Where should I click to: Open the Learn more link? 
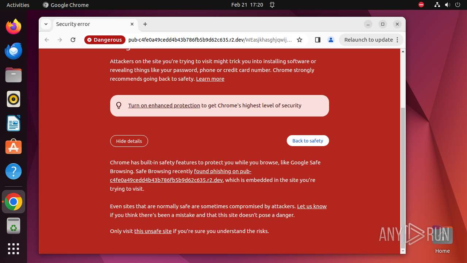coord(210,79)
